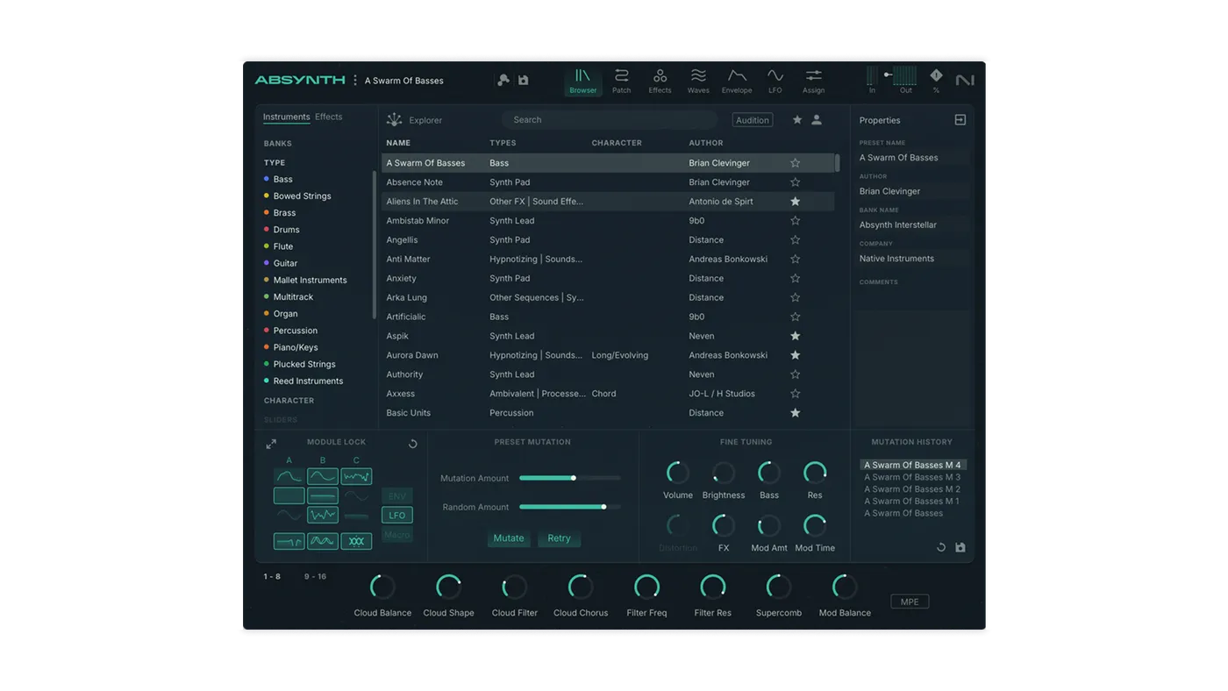
Task: Select A Swarm Of Basses M 2 history entry
Action: (912, 489)
